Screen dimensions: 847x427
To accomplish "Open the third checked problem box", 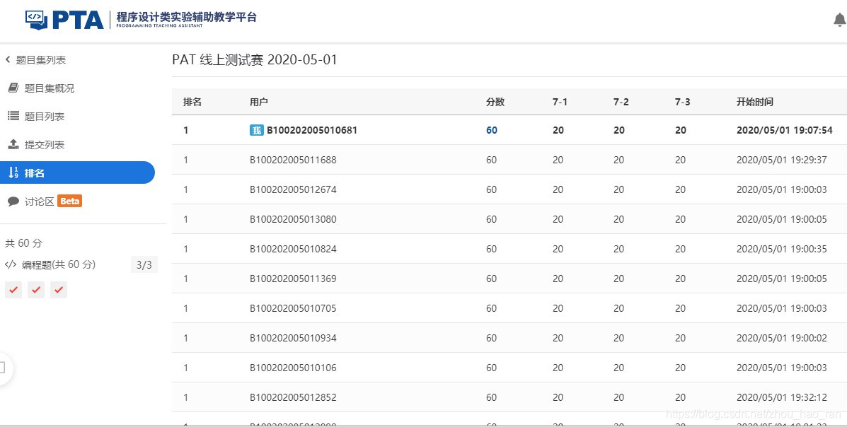I will [x=59, y=290].
